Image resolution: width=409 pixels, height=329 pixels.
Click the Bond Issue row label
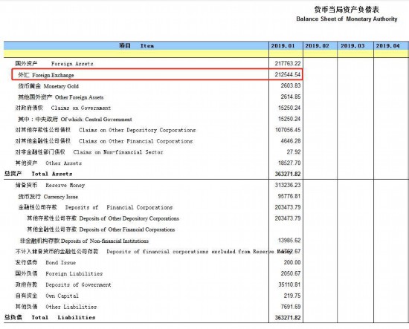coord(45,263)
